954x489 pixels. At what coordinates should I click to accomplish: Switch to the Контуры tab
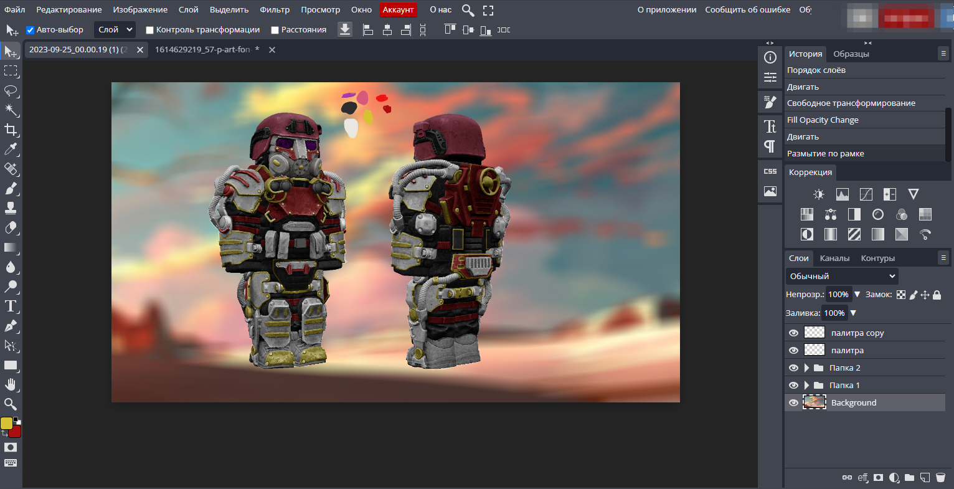click(878, 259)
